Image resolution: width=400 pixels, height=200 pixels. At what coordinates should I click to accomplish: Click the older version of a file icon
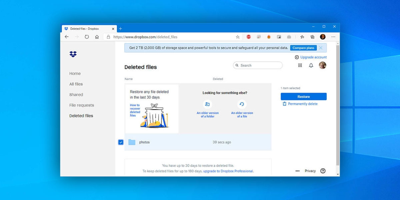(242, 104)
